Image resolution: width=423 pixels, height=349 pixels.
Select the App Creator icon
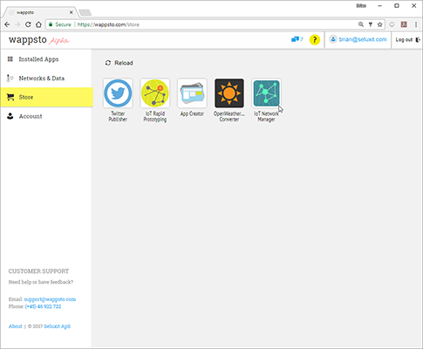coord(192,93)
